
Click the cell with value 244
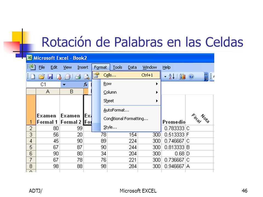pos(122,147)
